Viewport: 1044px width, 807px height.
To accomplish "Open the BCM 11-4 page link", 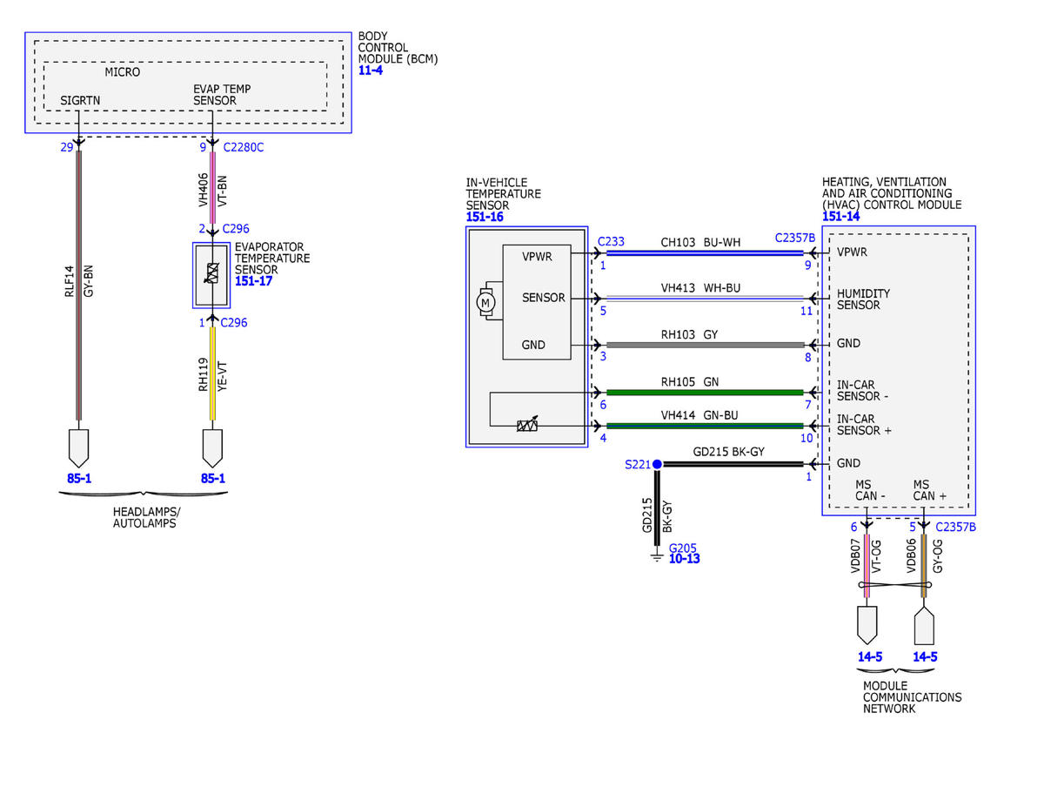I will pos(370,70).
